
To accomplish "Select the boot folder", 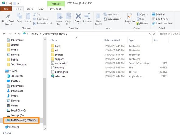I will [x=57, y=46].
